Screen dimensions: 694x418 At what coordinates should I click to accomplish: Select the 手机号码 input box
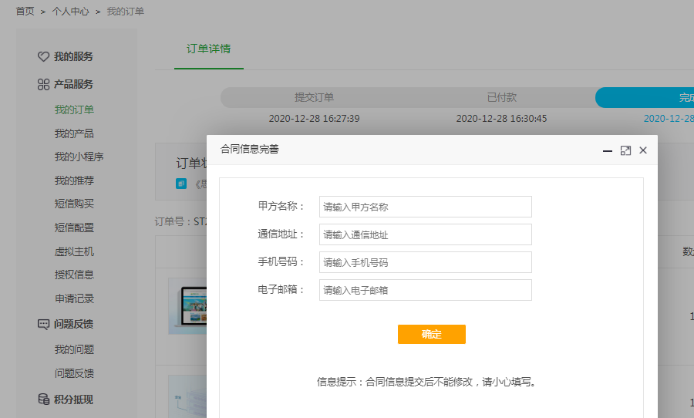click(x=425, y=262)
